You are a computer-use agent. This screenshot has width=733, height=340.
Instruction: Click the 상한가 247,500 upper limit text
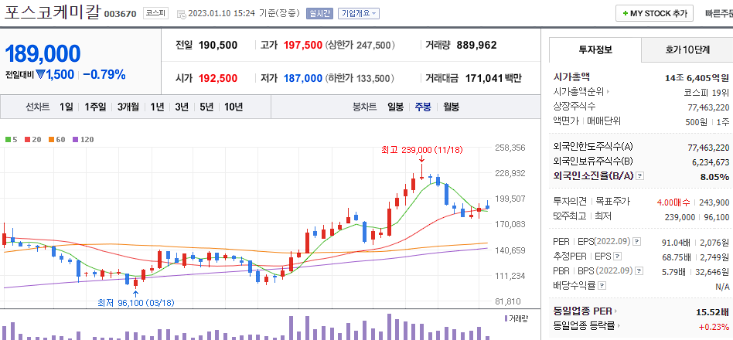pyautogui.click(x=360, y=46)
